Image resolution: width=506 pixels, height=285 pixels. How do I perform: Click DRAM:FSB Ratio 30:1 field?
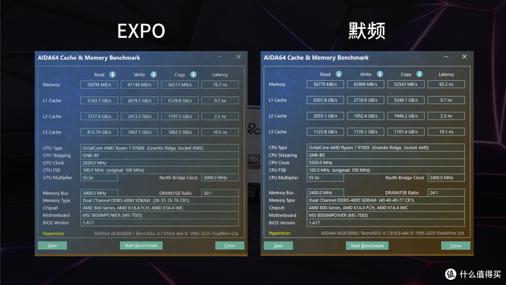[x=220, y=193]
